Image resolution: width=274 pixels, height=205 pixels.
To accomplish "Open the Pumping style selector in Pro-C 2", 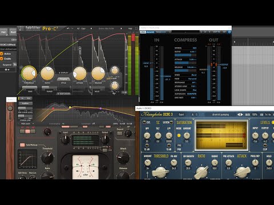I will click(x=63, y=79).
